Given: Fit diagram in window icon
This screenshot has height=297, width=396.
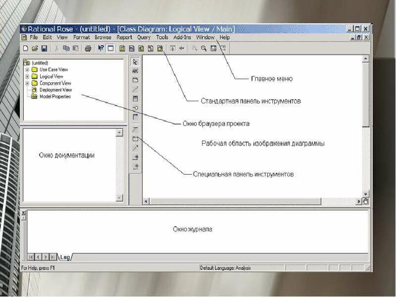Looking at the screenshot, I should [213, 48].
